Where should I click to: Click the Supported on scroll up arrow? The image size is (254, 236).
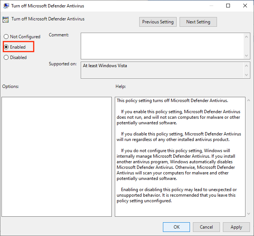246,66
